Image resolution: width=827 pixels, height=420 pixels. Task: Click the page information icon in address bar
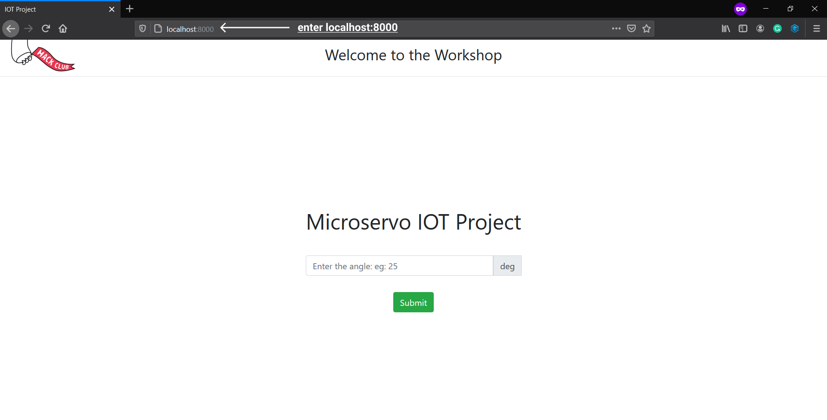pyautogui.click(x=158, y=28)
